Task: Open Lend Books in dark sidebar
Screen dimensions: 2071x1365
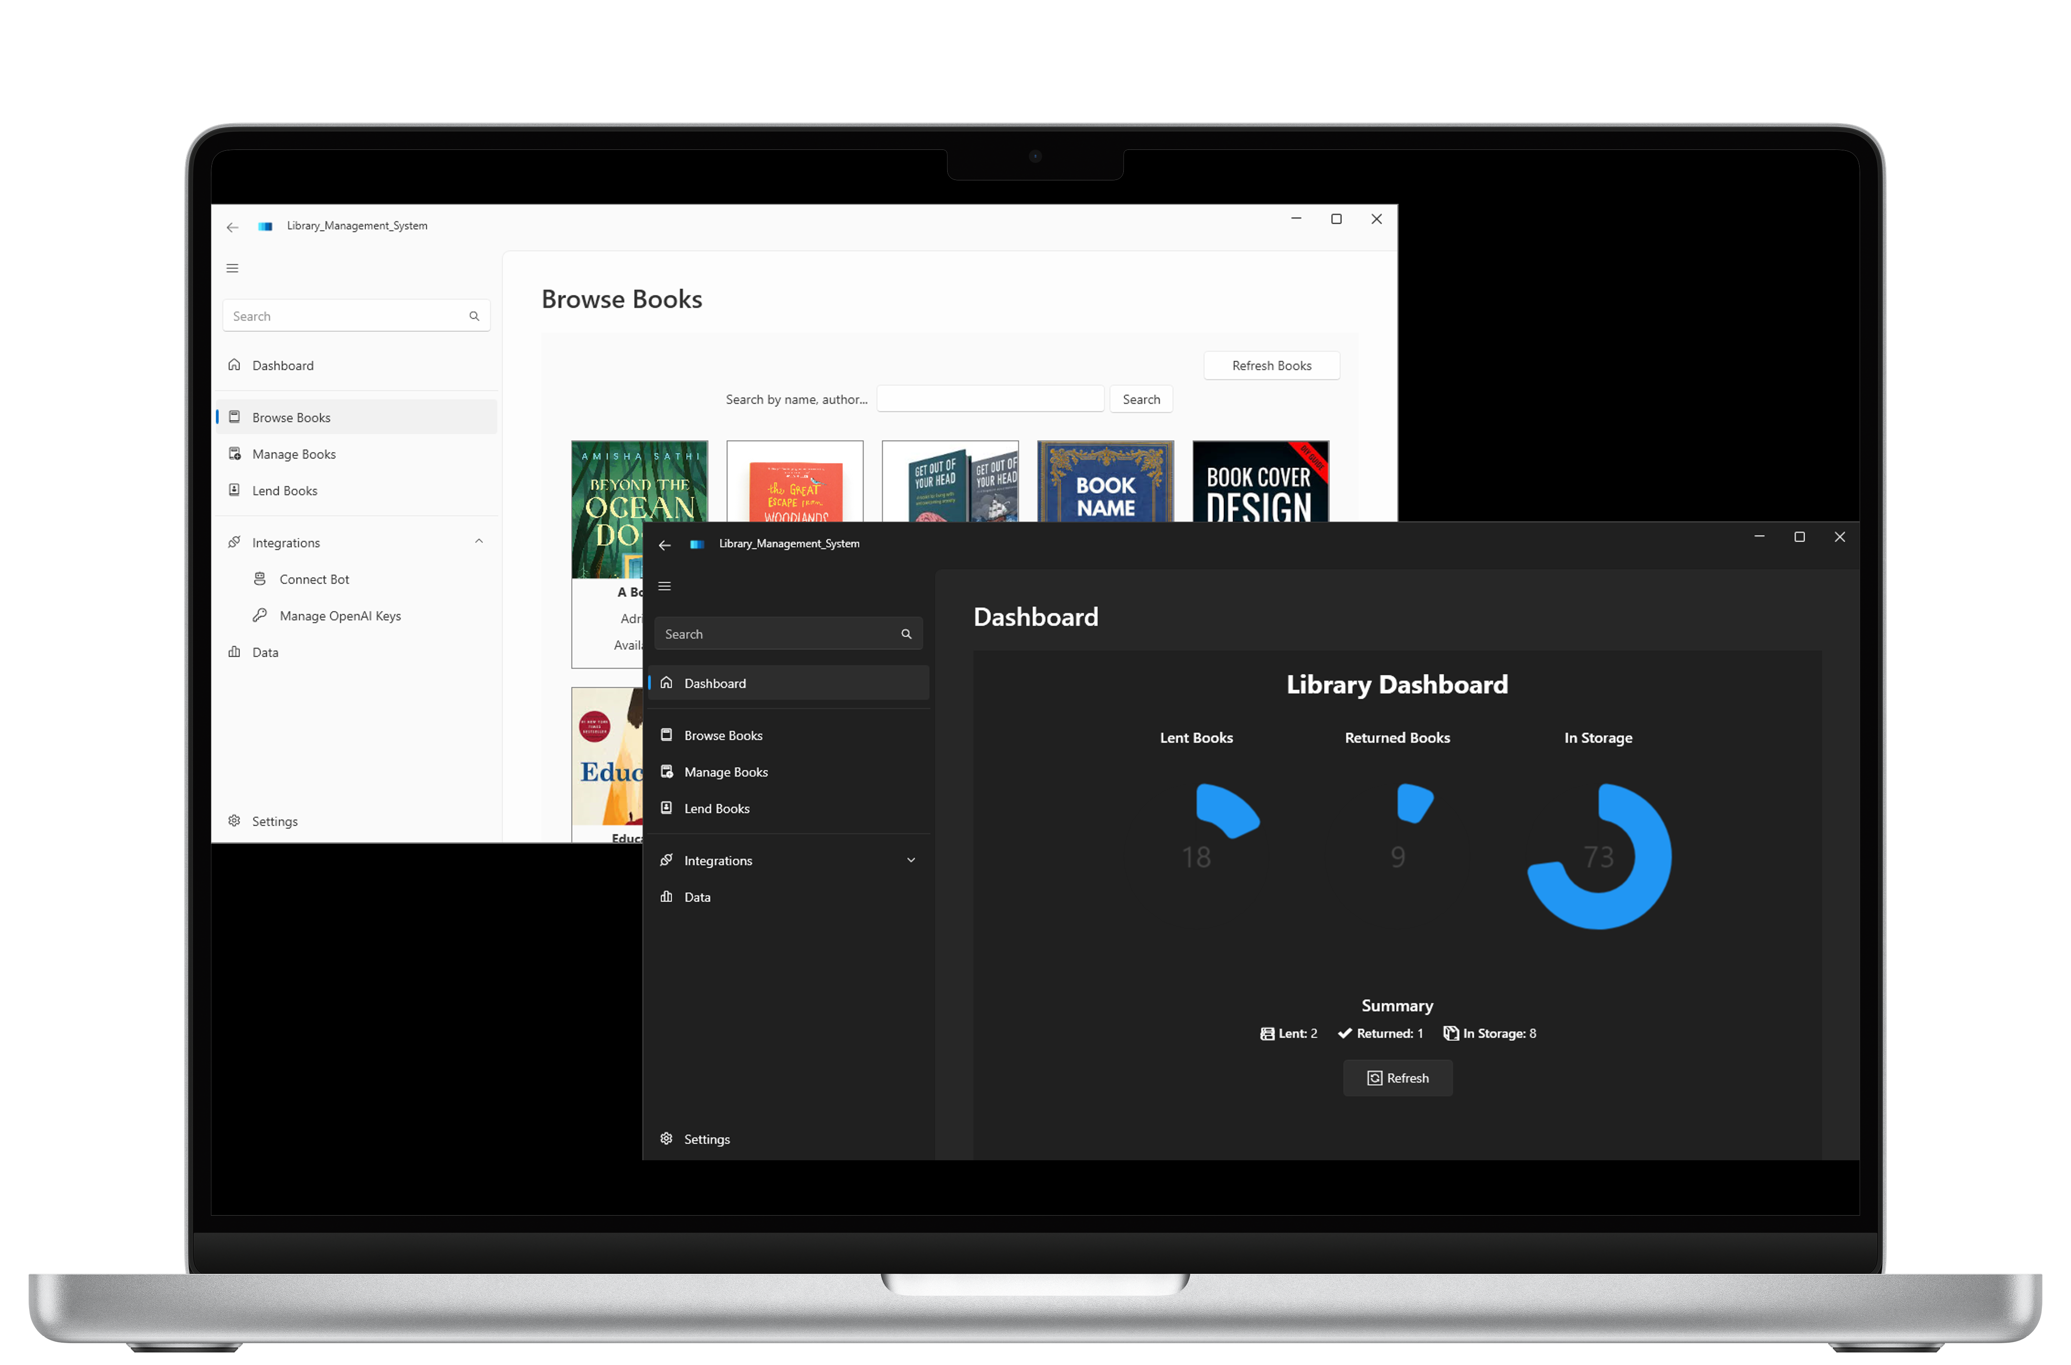Action: pyautogui.click(x=716, y=808)
